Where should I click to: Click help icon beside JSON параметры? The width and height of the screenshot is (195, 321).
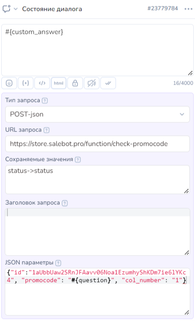[x=58, y=263]
